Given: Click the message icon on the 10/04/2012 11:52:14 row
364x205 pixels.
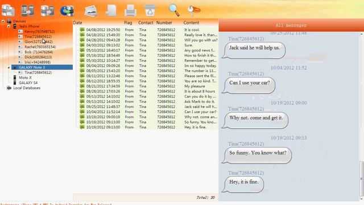Looking at the screenshot, I should coord(82,112).
